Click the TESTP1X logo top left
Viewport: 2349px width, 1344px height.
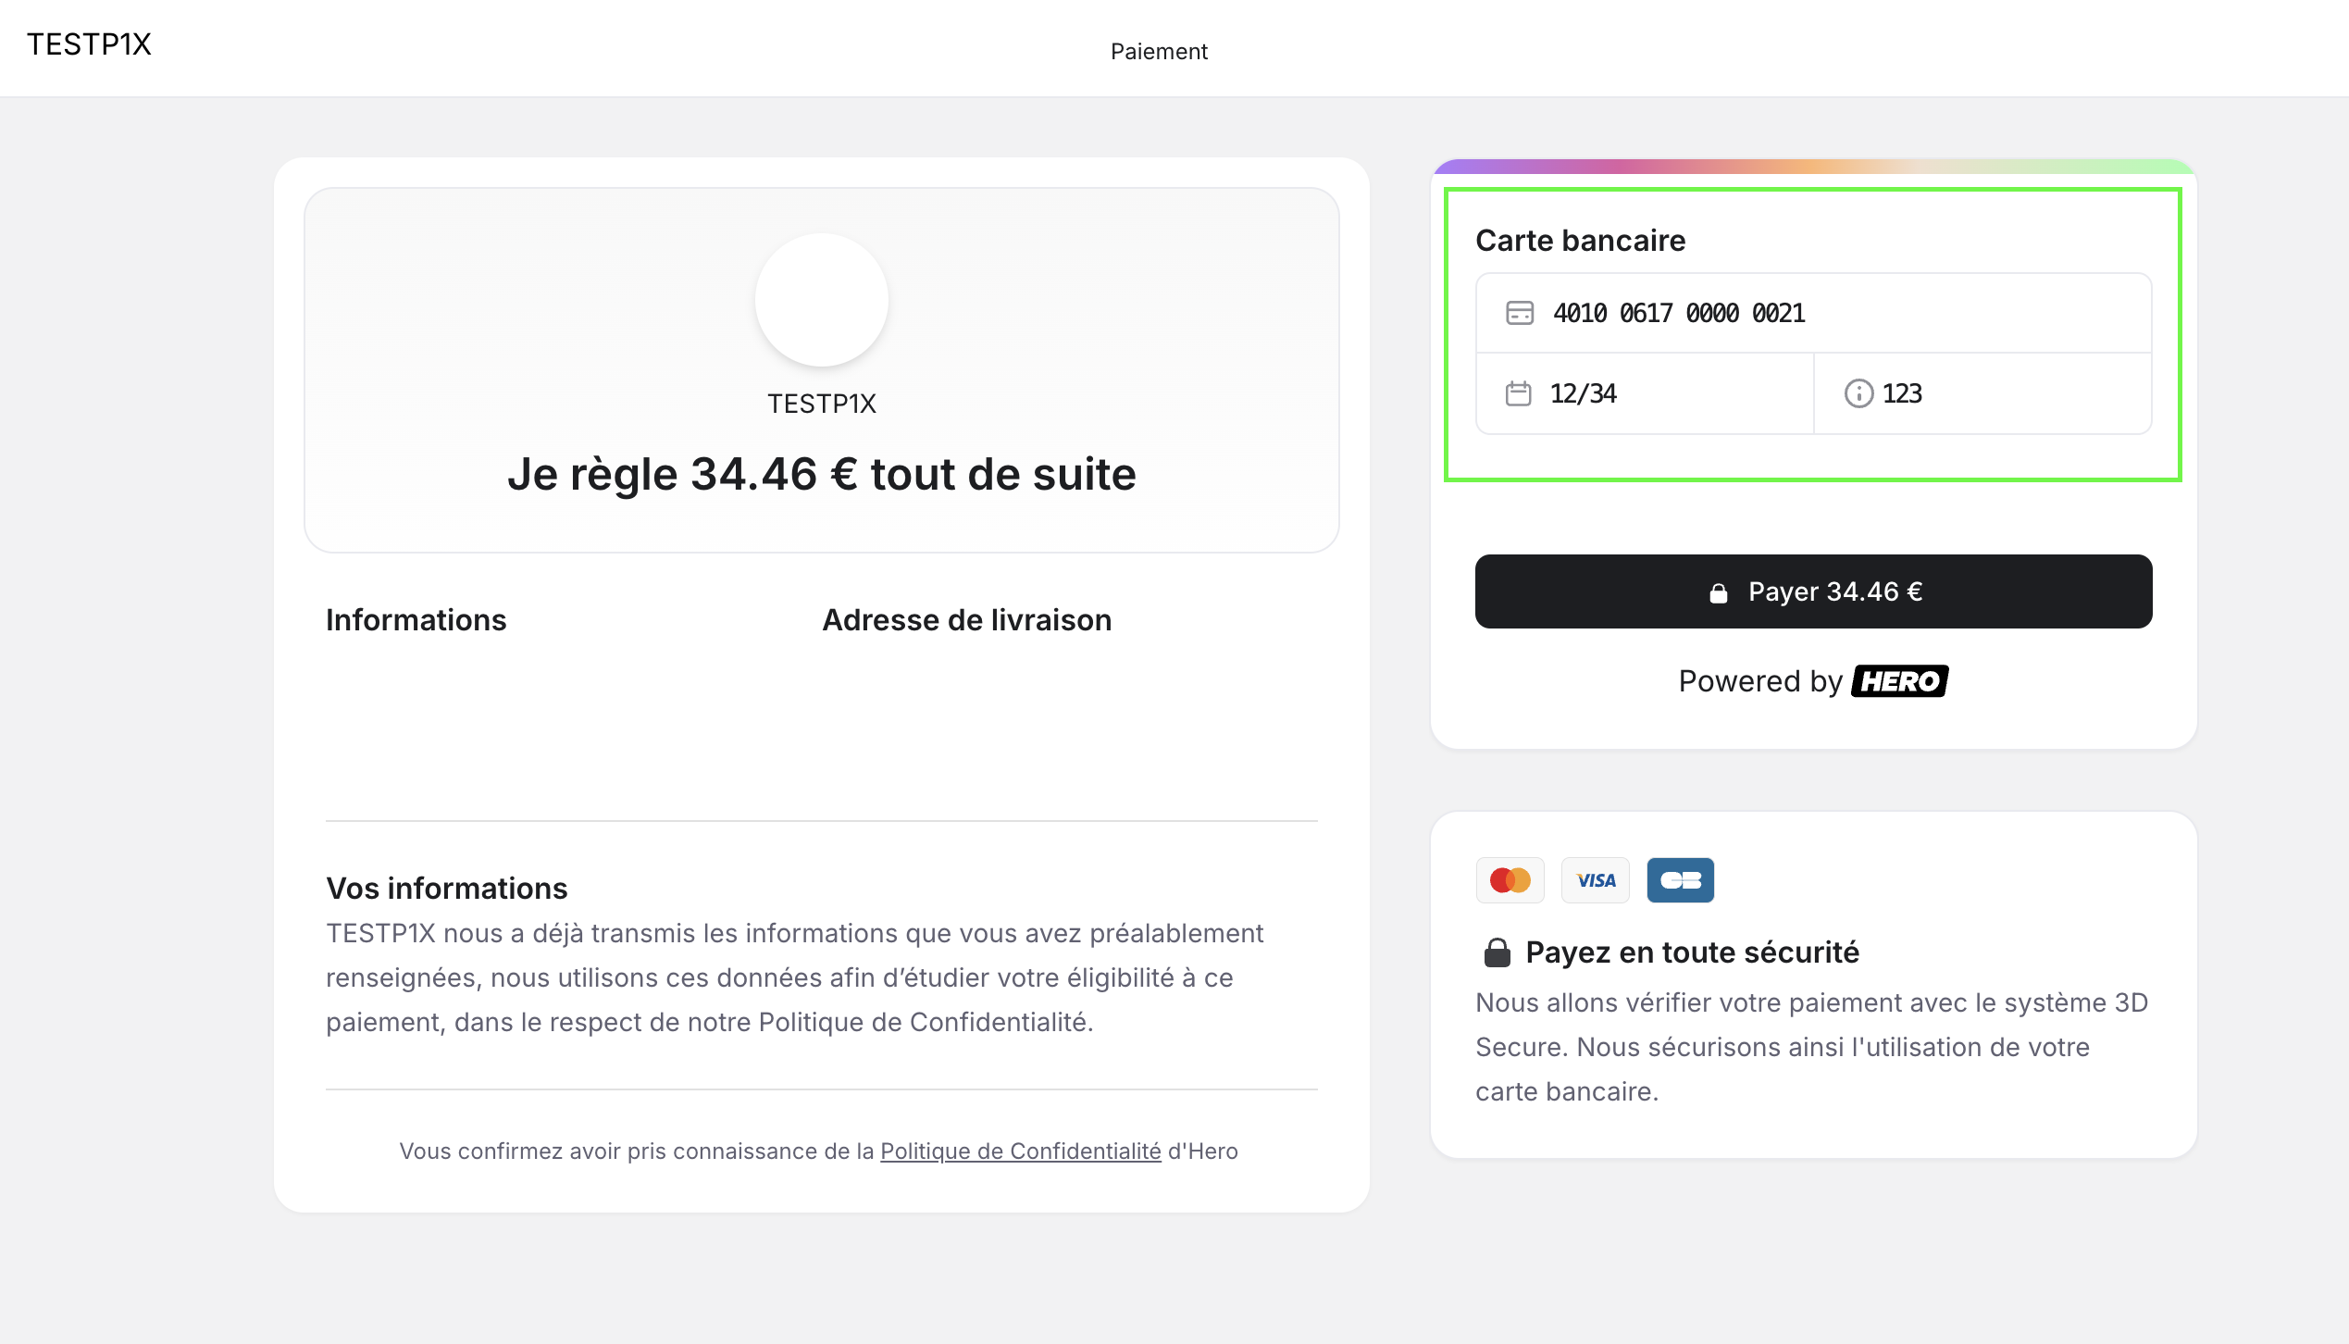(x=90, y=44)
